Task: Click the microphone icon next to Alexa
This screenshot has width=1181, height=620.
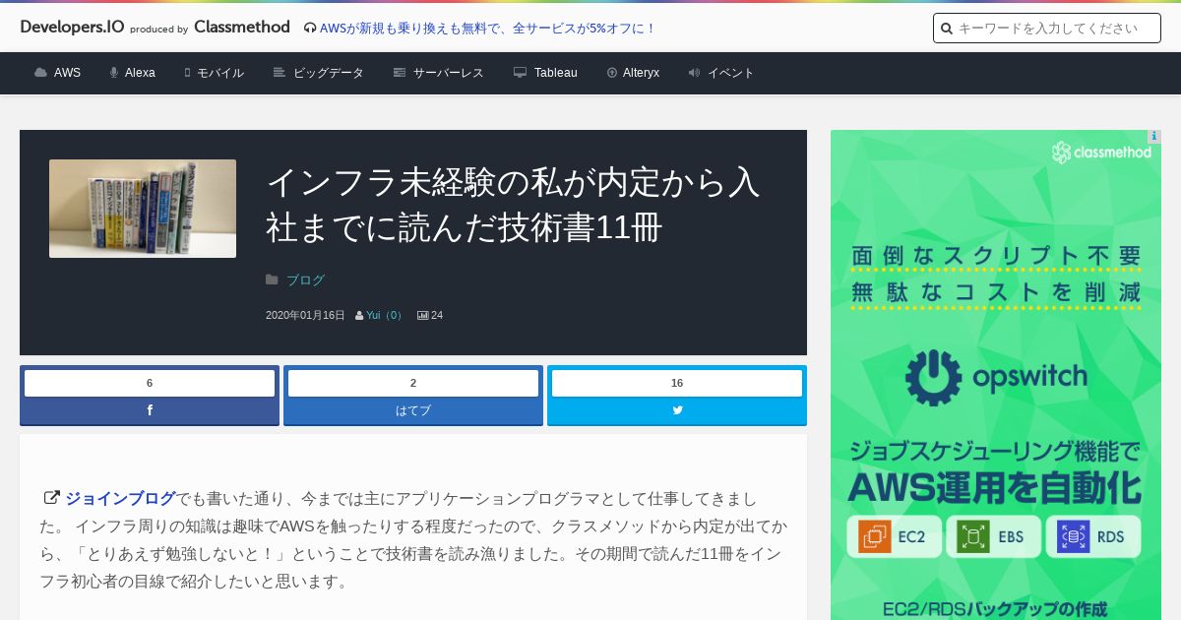Action: [114, 73]
